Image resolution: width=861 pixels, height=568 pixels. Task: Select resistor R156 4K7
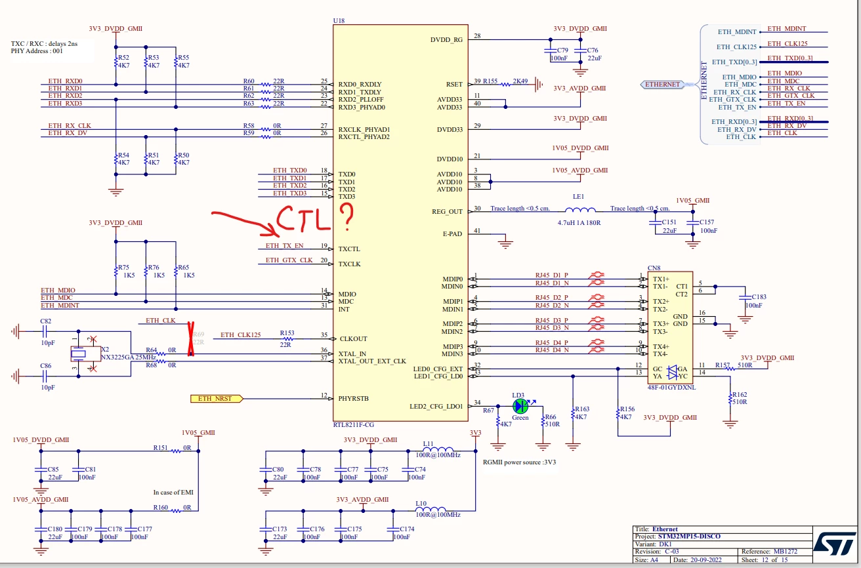[x=618, y=413]
